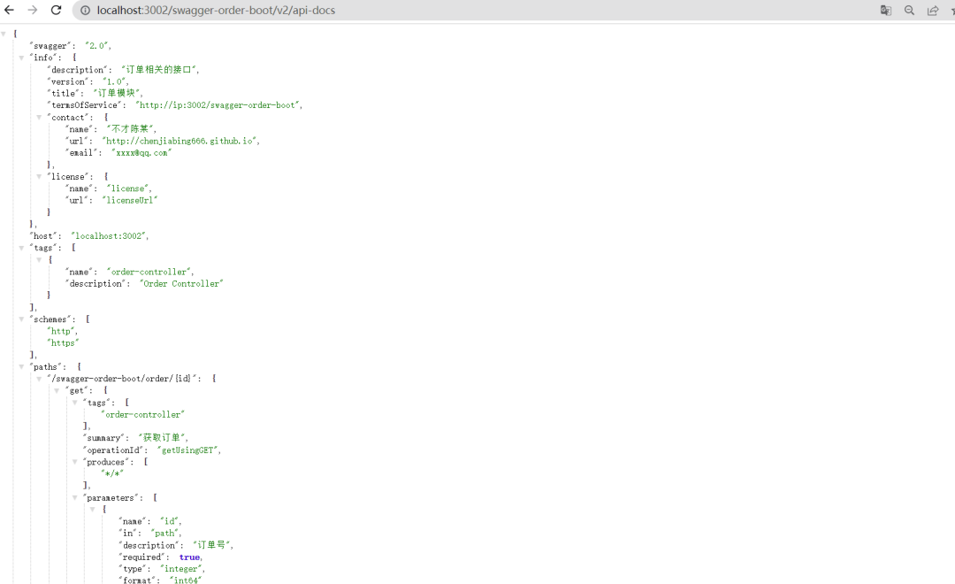The width and height of the screenshot is (955, 584).
Task: Click the operationId value "getUsingGET"
Action: click(187, 450)
